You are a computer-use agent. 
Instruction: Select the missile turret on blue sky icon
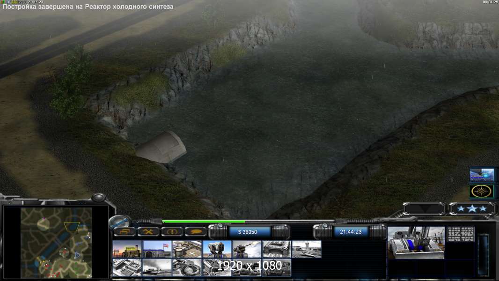[217, 249]
